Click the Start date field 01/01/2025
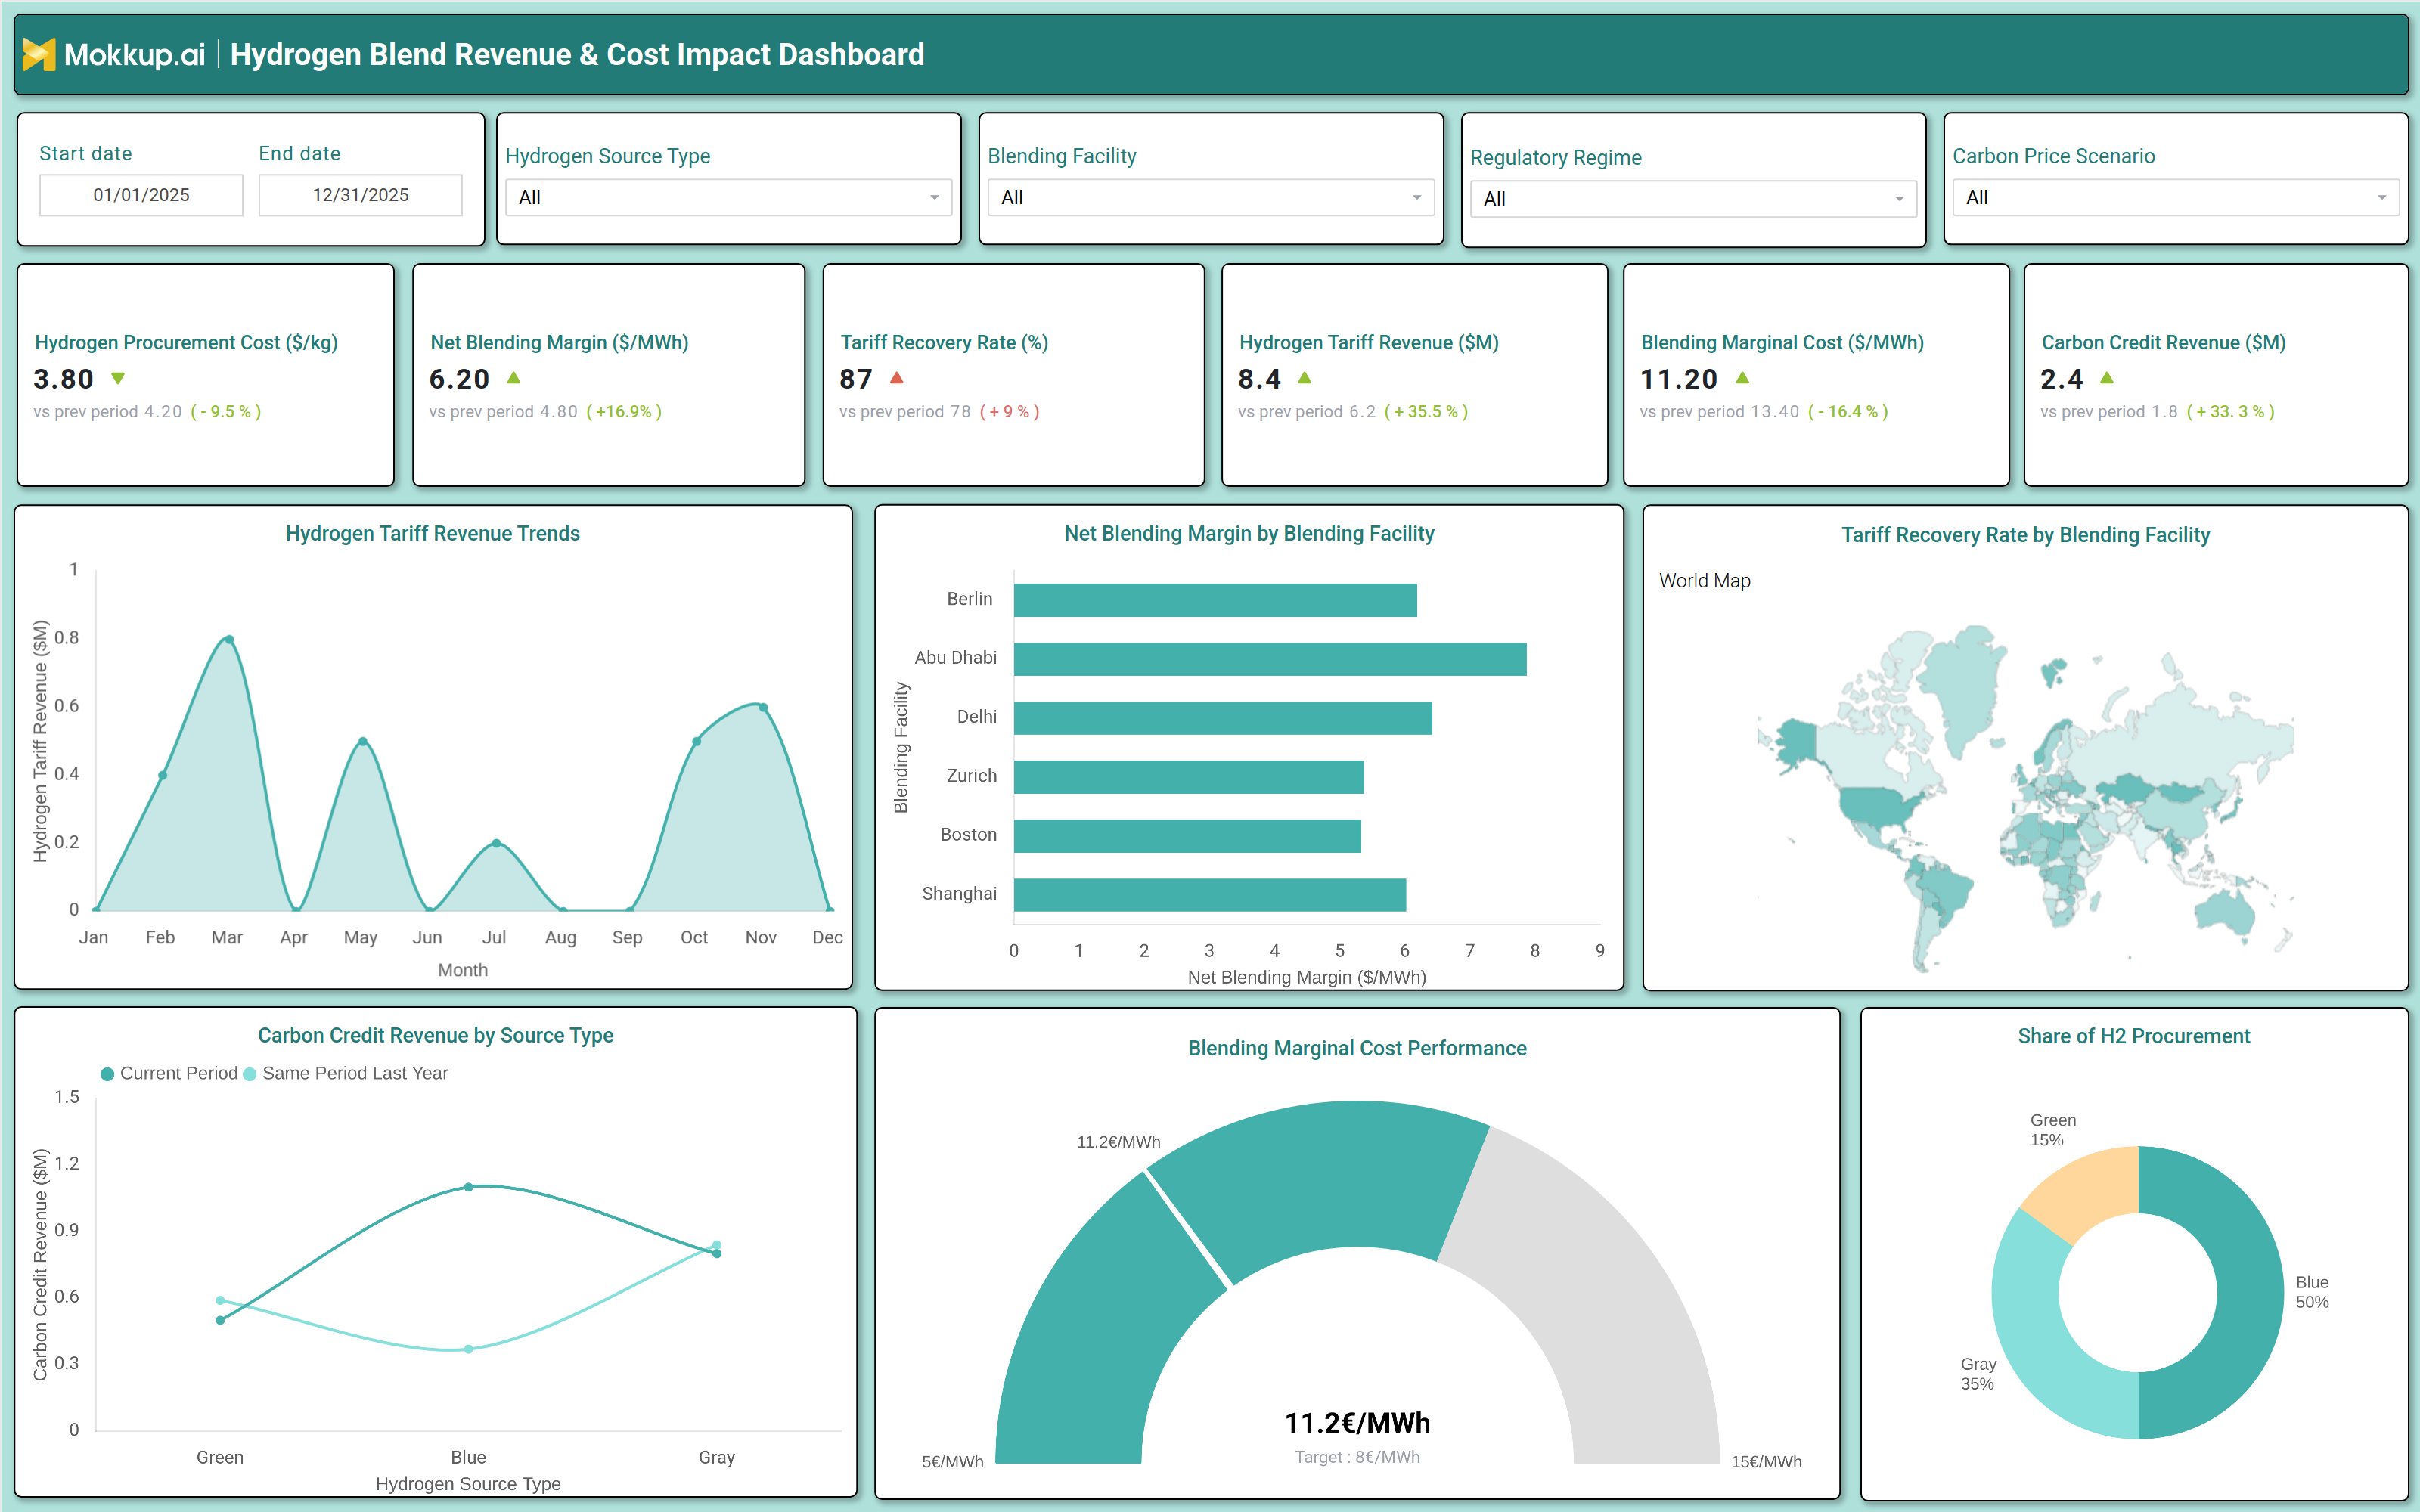Screen dimensions: 2420x1512 coord(141,195)
